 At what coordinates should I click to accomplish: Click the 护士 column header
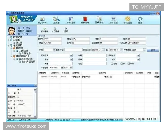pos(149,73)
